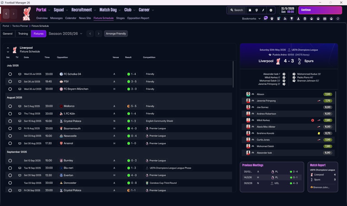Select the PSV fixture radio button
This screenshot has width=347, height=206.
coord(10,82)
